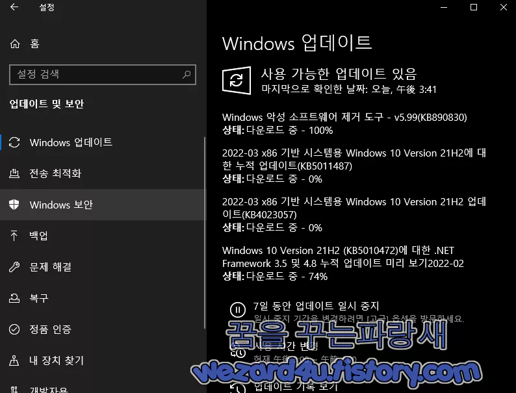Minimize the 설정 window
This screenshot has width=516, height=393.
444,7
